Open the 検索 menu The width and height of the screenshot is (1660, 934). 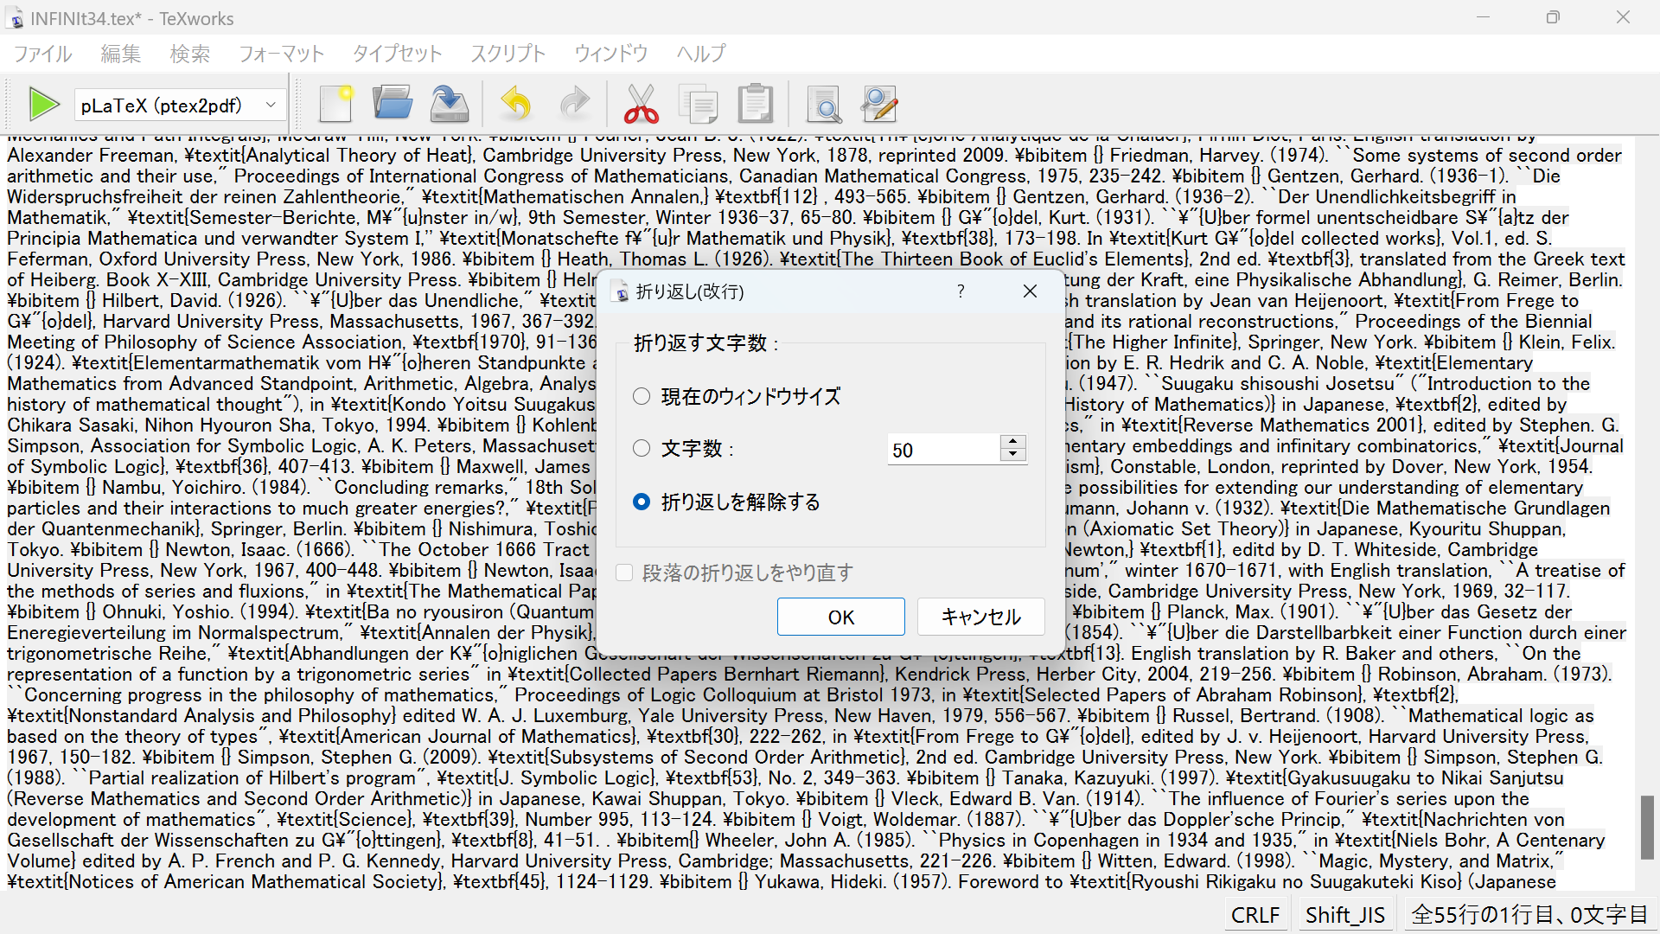(x=189, y=54)
